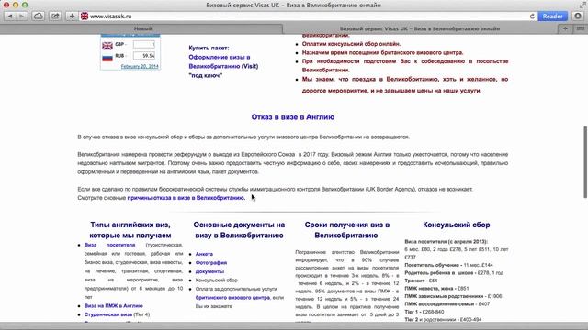Focus the GBP amount input field
The image size is (588, 330).
click(144, 45)
